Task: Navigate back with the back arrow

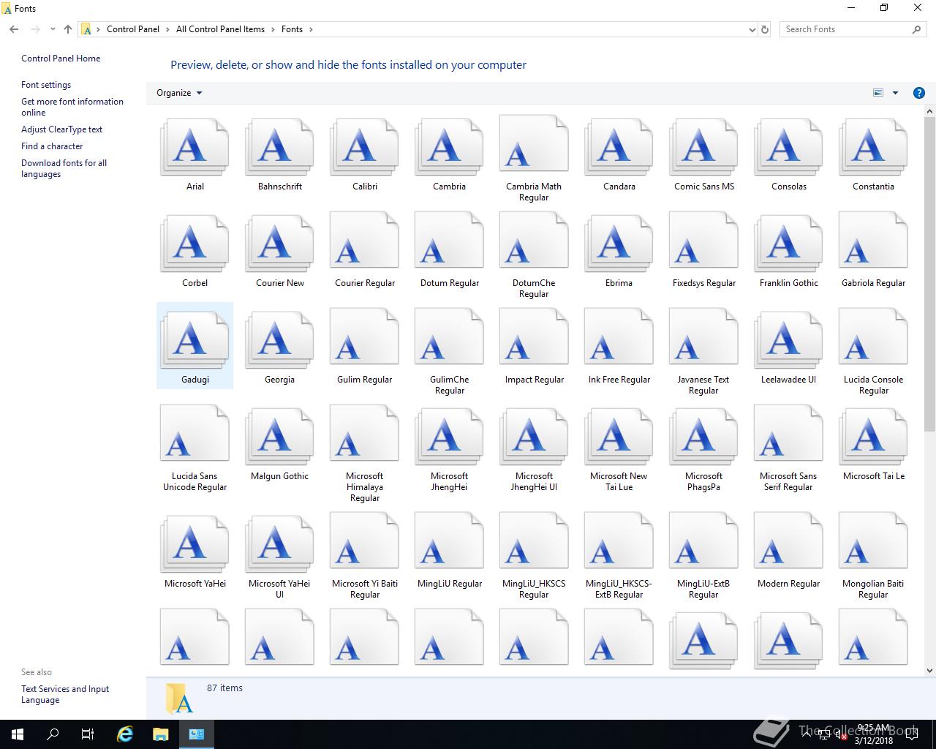Action: click(x=14, y=29)
